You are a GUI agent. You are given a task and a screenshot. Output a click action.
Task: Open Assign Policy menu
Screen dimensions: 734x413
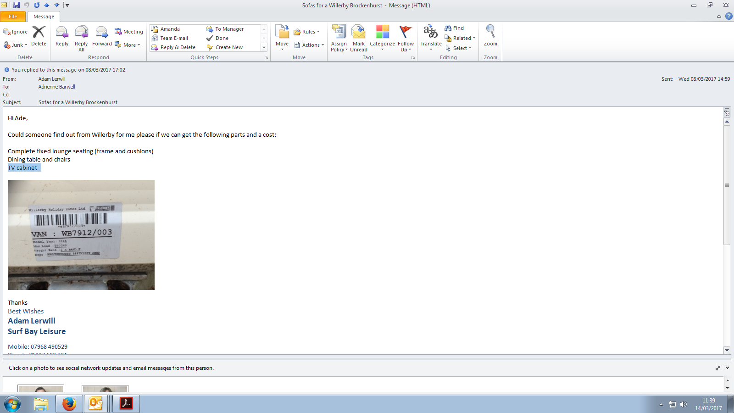pyautogui.click(x=339, y=39)
